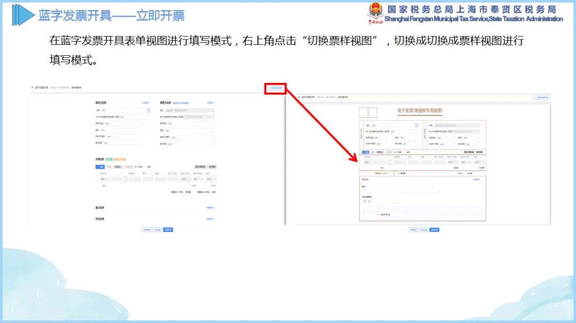Click the back arrow in right screenshot header
Image resolution: width=576 pixels, height=323 pixels.
tap(299, 97)
